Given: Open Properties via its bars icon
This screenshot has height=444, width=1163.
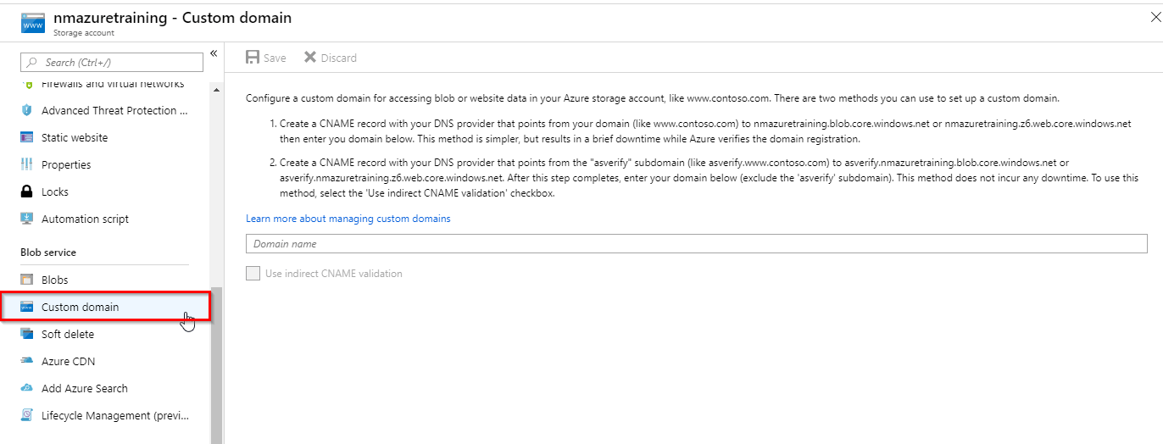Looking at the screenshot, I should (x=26, y=164).
